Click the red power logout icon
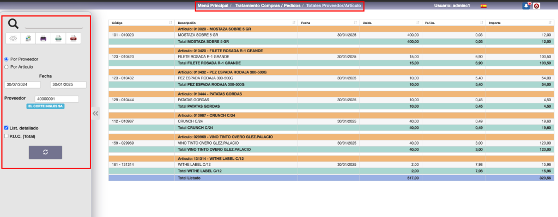 tap(536, 5)
